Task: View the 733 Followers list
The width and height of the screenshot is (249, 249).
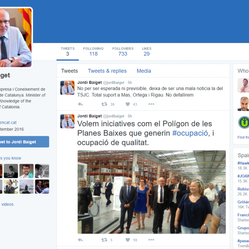Action: click(x=123, y=51)
